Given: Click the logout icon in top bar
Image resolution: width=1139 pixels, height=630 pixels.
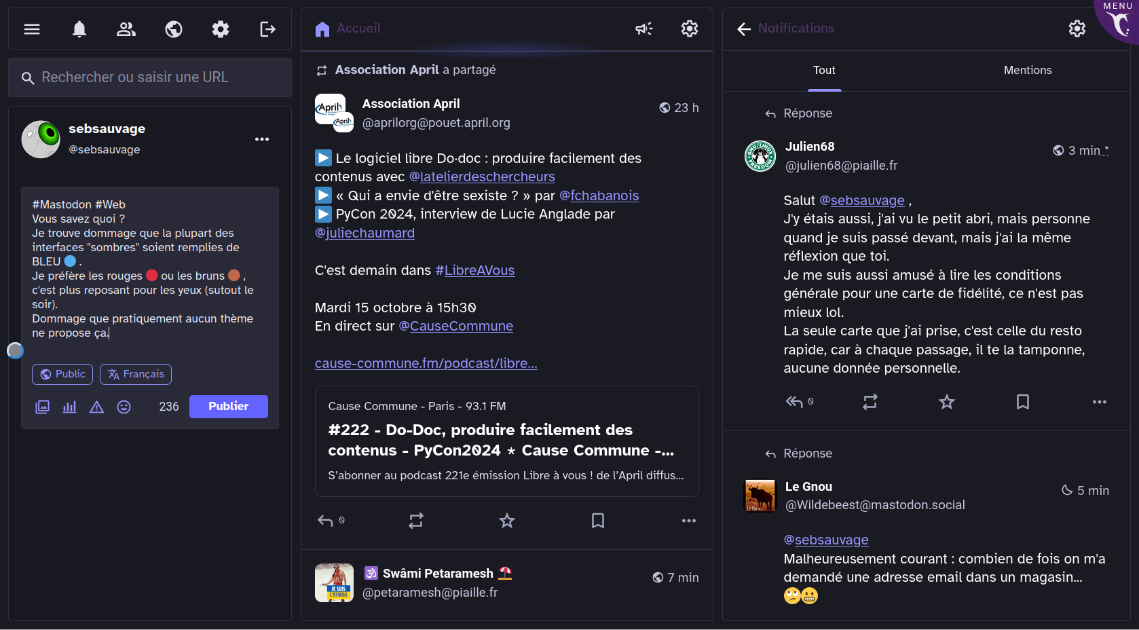Looking at the screenshot, I should [x=267, y=29].
